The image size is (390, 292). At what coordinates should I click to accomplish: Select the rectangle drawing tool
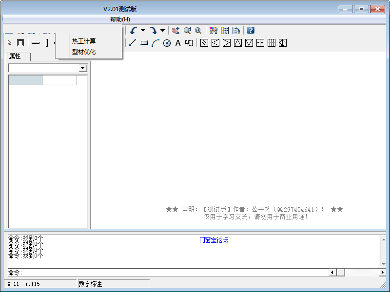[144, 43]
